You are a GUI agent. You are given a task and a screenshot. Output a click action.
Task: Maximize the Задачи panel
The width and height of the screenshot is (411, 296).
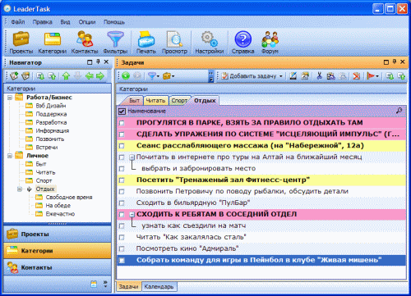(386, 62)
